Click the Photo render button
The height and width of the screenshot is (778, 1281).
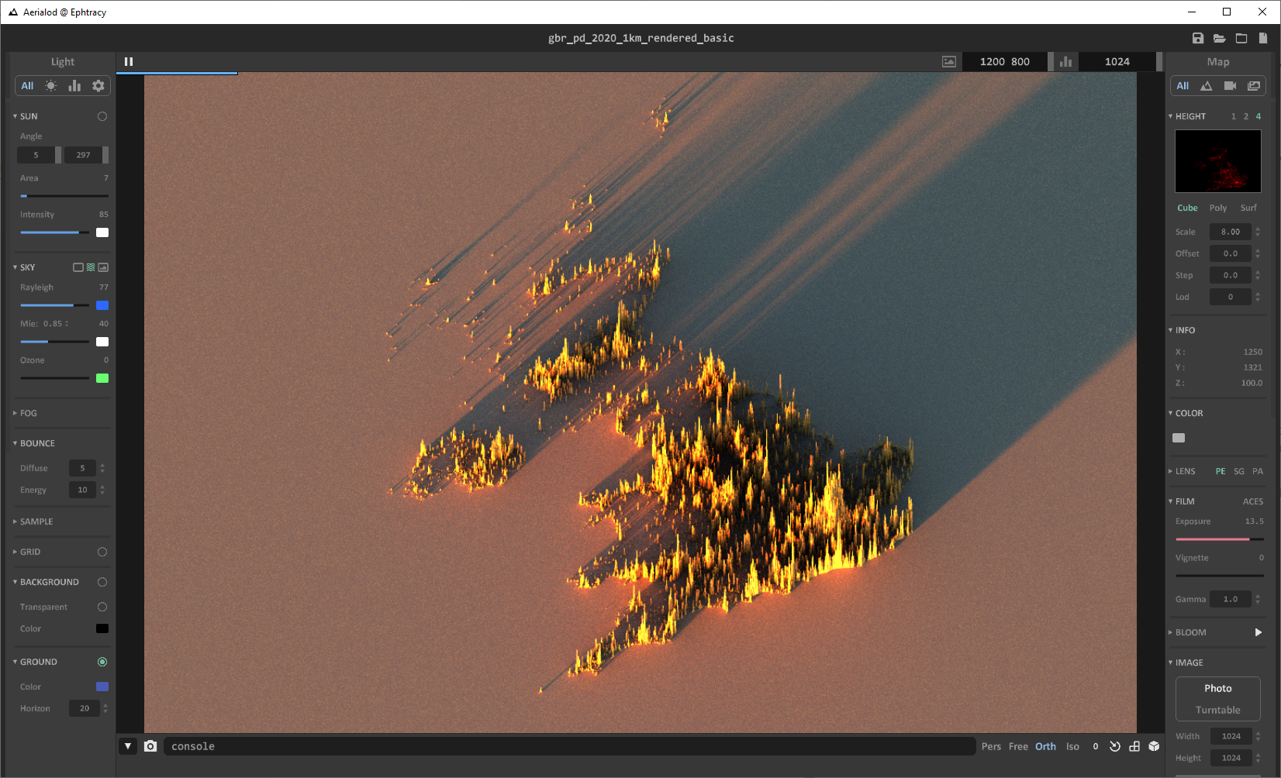point(1217,688)
